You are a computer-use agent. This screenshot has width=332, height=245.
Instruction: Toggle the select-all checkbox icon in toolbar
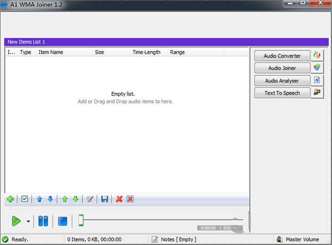pyautogui.click(x=24, y=199)
